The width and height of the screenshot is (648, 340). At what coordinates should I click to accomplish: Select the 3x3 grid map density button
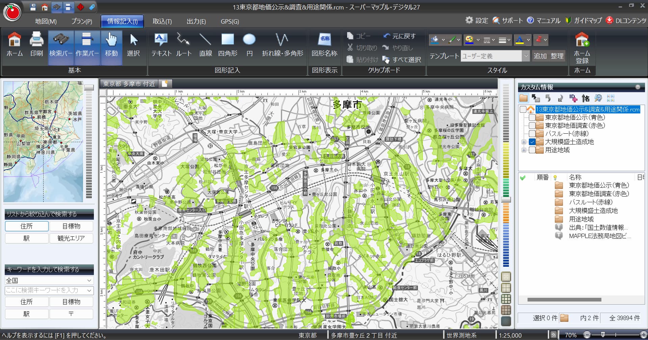[506, 299]
